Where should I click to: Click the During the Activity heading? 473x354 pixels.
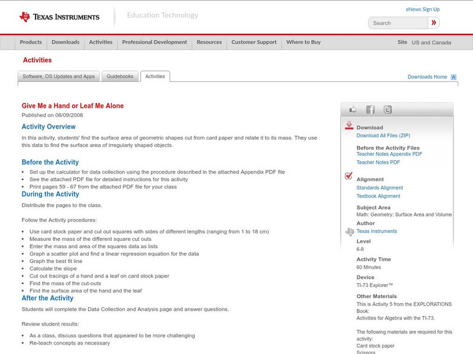click(50, 194)
